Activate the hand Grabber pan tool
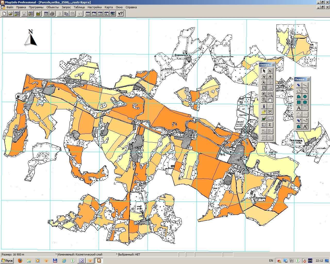 coord(270,100)
